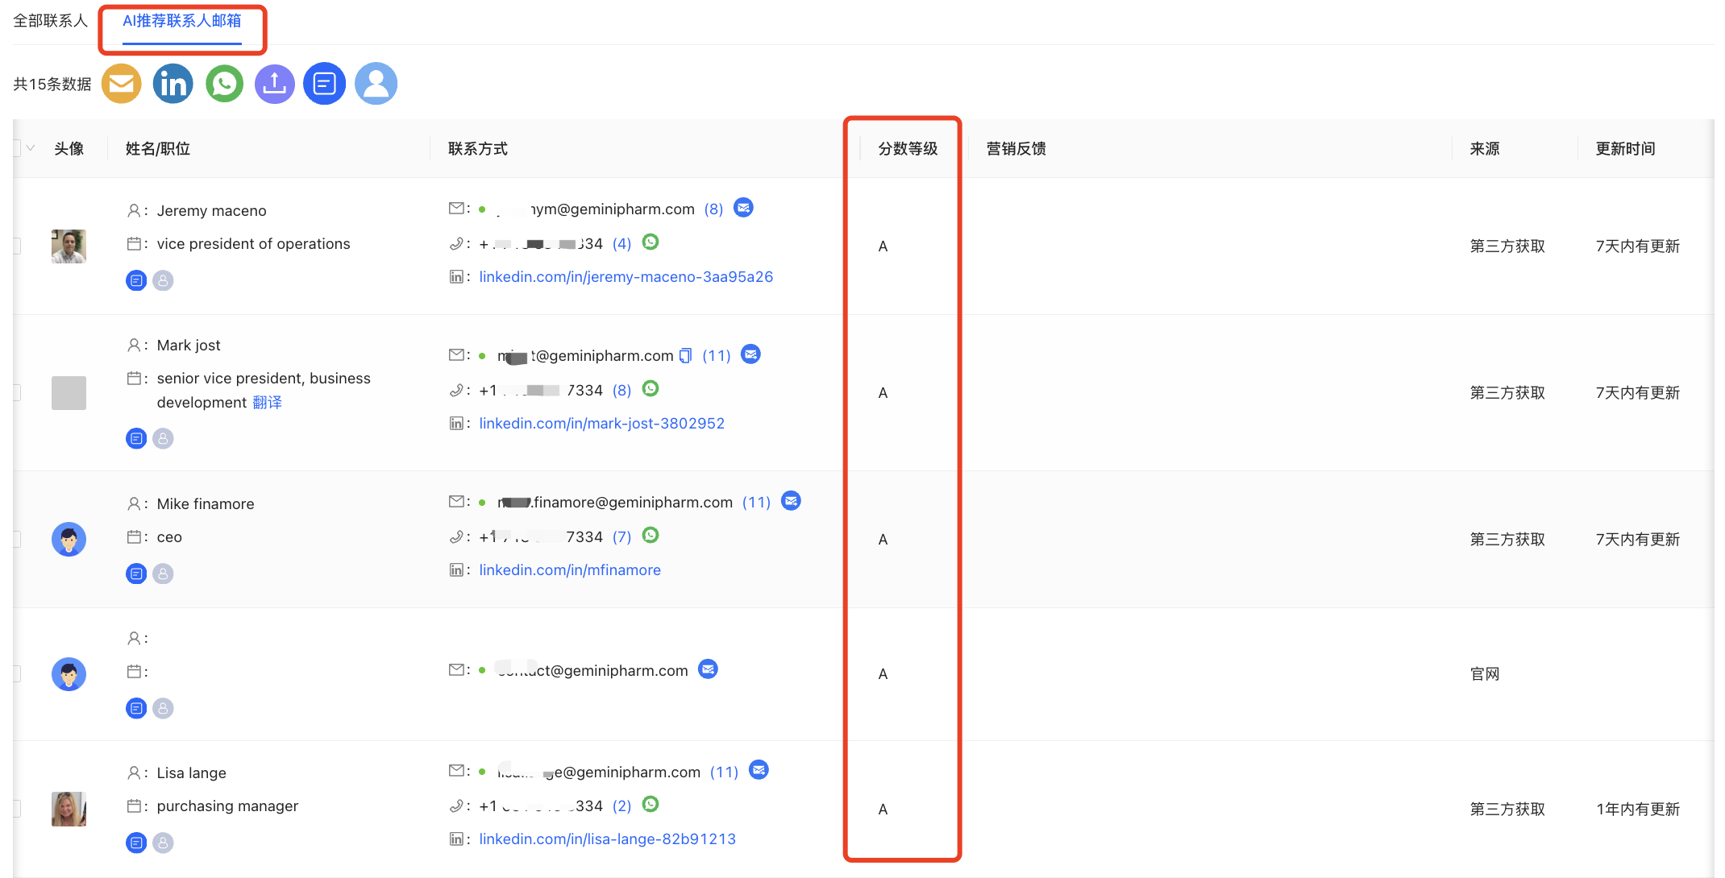Click Jeremy maceno's avatar photo
This screenshot has width=1725, height=878.
(69, 246)
